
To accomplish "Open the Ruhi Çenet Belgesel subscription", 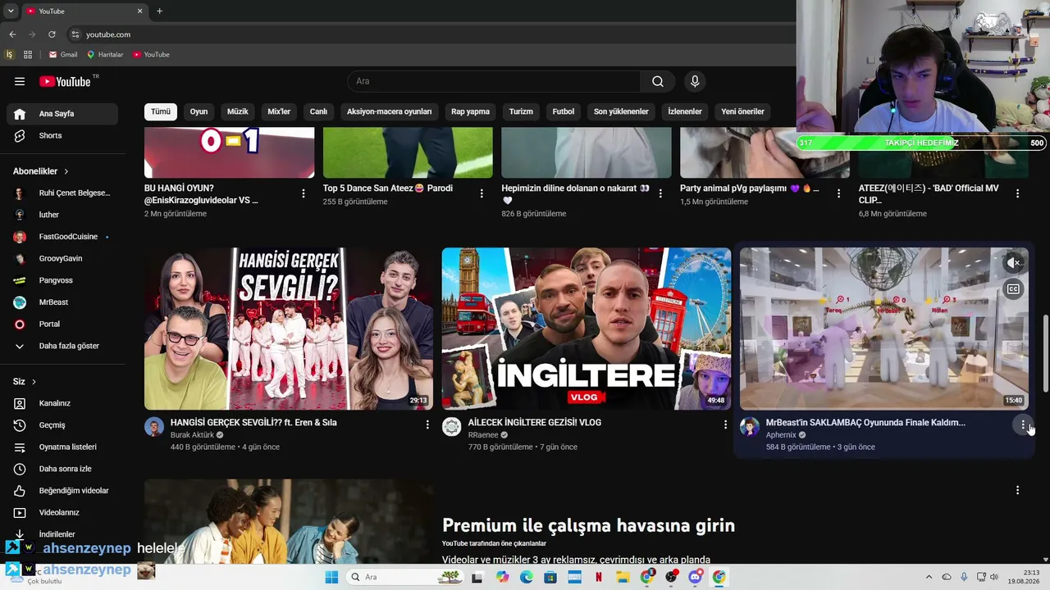I will coord(62,193).
